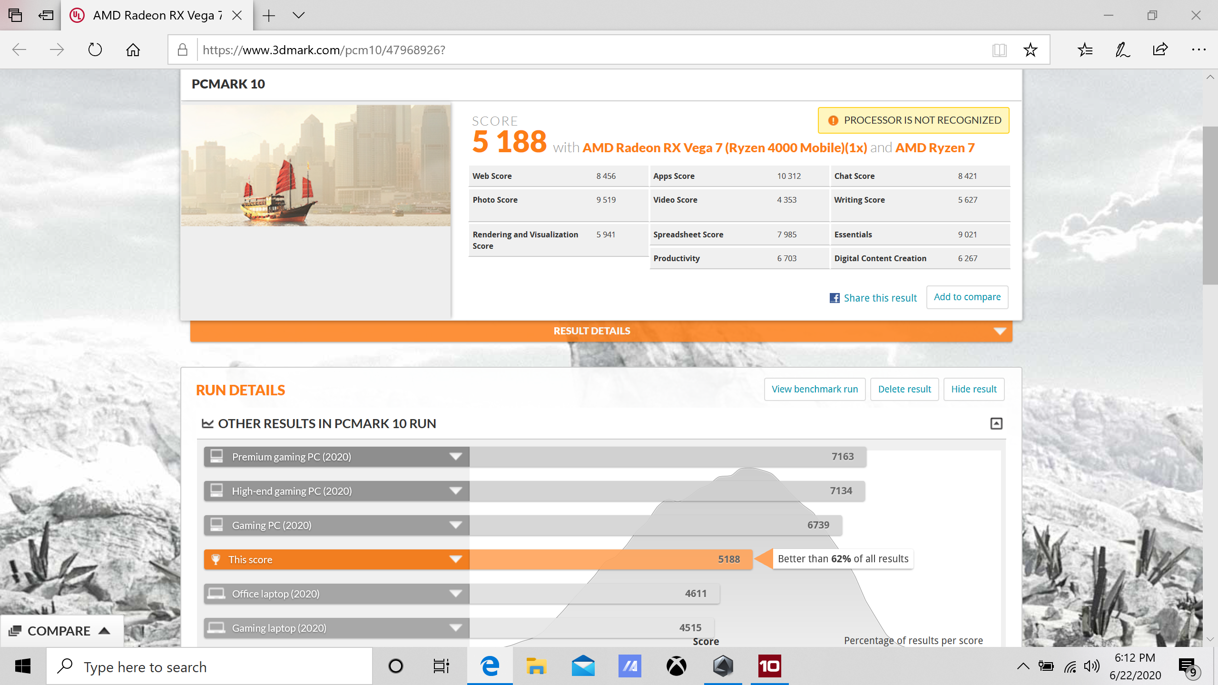Open the dark crystal app on taskbar
Viewport: 1218px width, 685px height.
[723, 666]
